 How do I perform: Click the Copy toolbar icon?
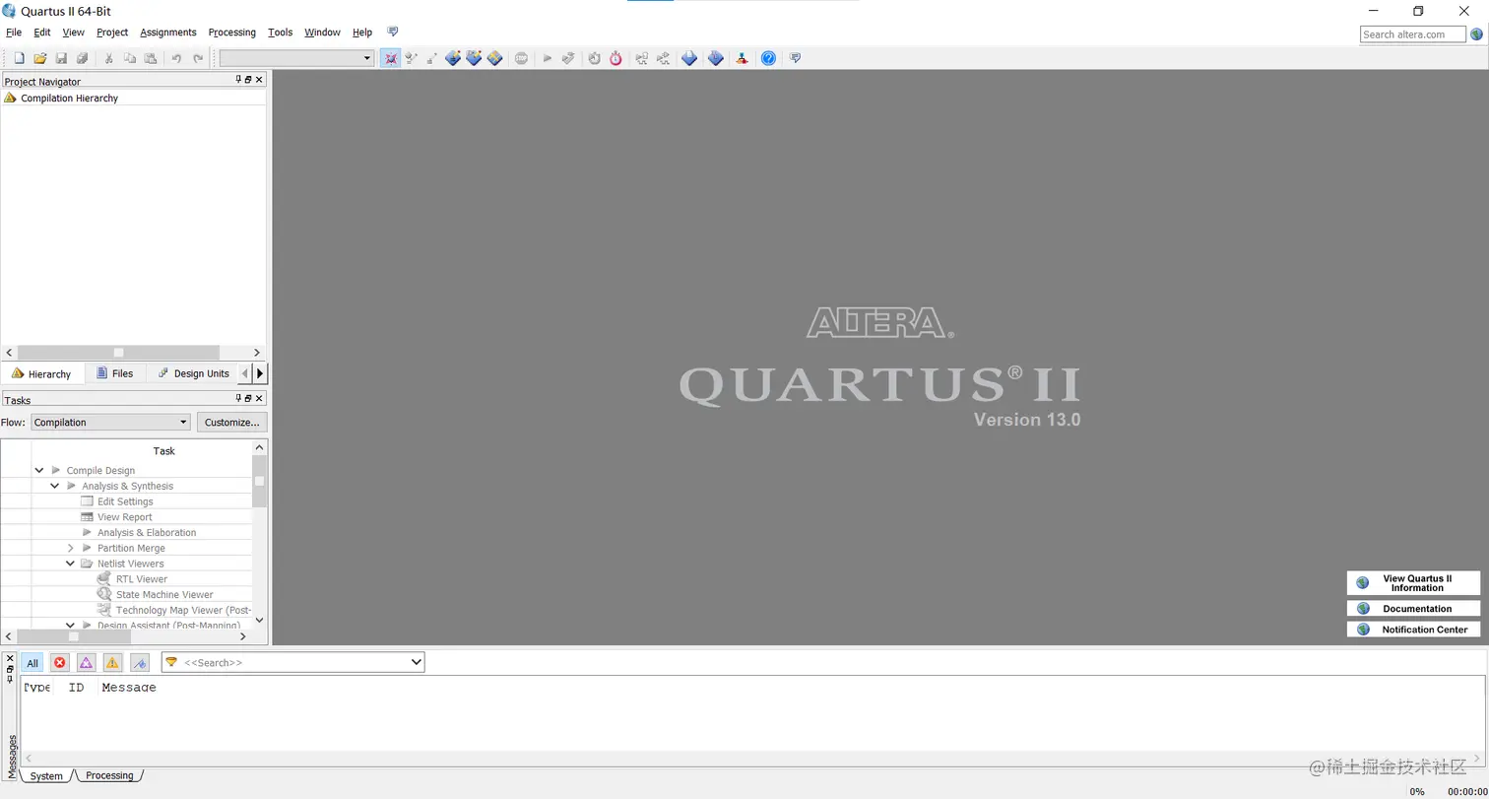(129, 58)
